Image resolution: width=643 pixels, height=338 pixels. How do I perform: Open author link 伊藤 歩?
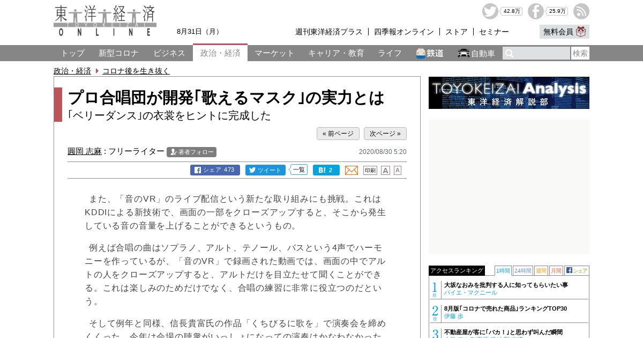coord(454,317)
